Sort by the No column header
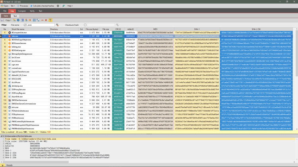The image size is (298, 167). [5, 29]
